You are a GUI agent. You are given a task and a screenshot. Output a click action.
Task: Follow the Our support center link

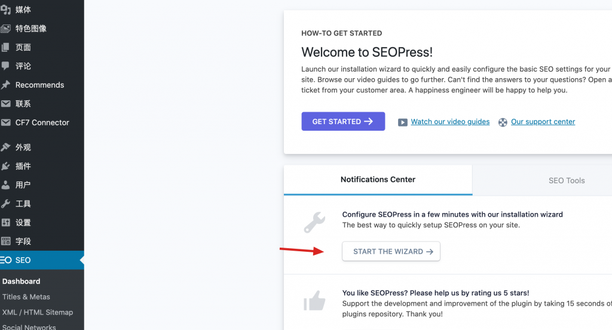tap(543, 122)
